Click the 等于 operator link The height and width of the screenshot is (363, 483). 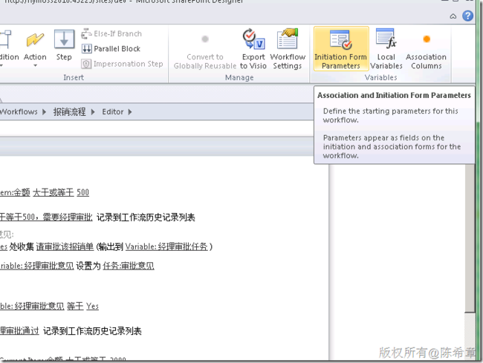pos(75,306)
